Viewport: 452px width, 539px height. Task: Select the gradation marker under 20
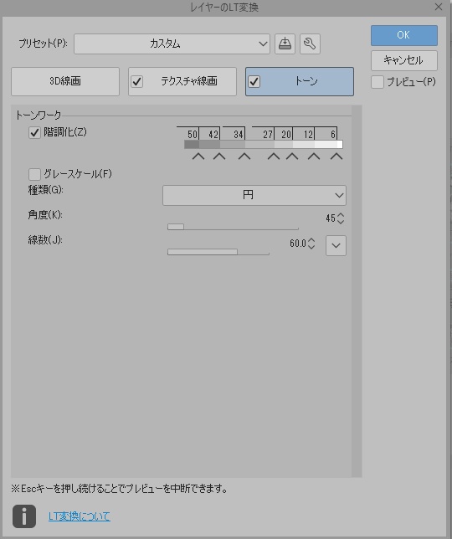click(x=292, y=157)
